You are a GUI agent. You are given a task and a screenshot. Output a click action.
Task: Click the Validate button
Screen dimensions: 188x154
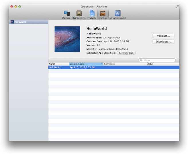[x=163, y=36]
